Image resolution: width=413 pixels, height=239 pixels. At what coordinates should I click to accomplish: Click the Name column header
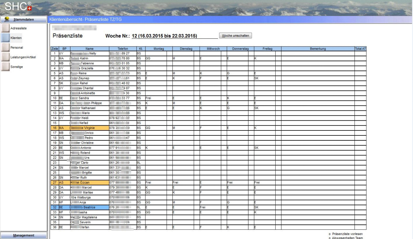[x=89, y=49]
